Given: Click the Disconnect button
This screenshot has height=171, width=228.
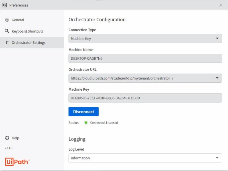Looking at the screenshot, I should 84,112.
